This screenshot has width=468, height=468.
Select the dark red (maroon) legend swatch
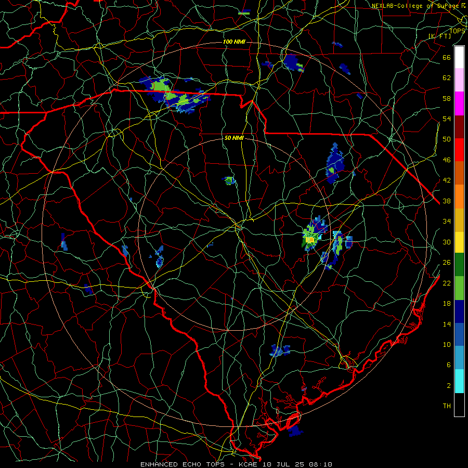click(x=459, y=127)
